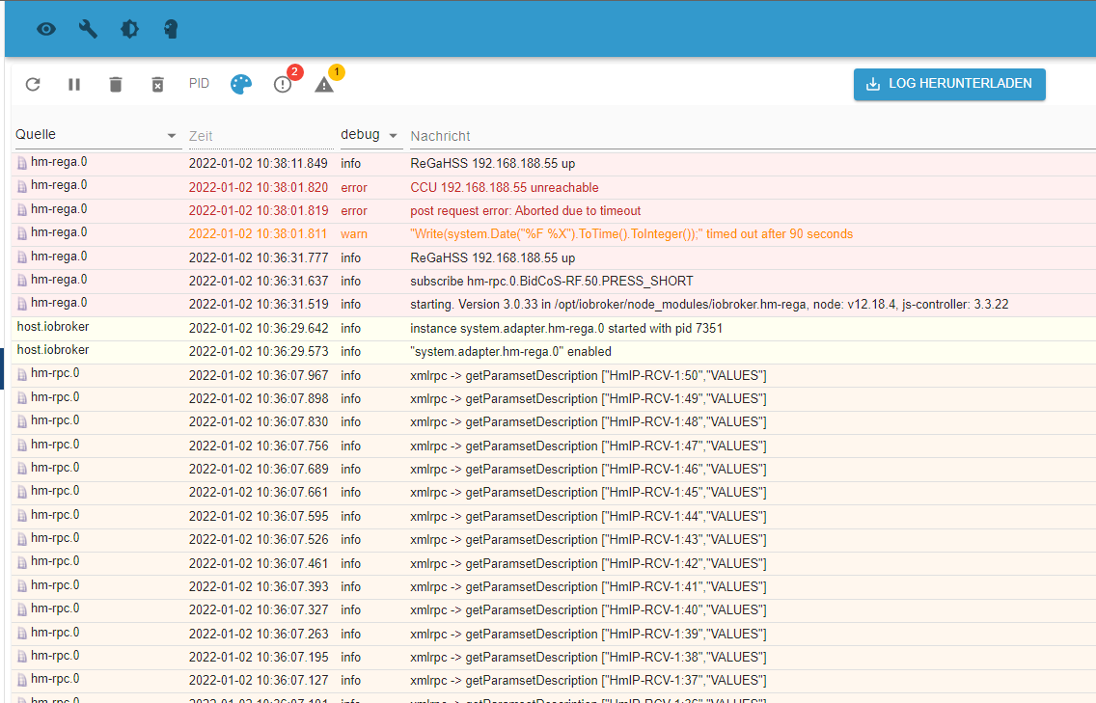1096x703 pixels.
Task: Select the 'CCU 192.168.188.55 unreachable' error row
Action: (x=505, y=187)
